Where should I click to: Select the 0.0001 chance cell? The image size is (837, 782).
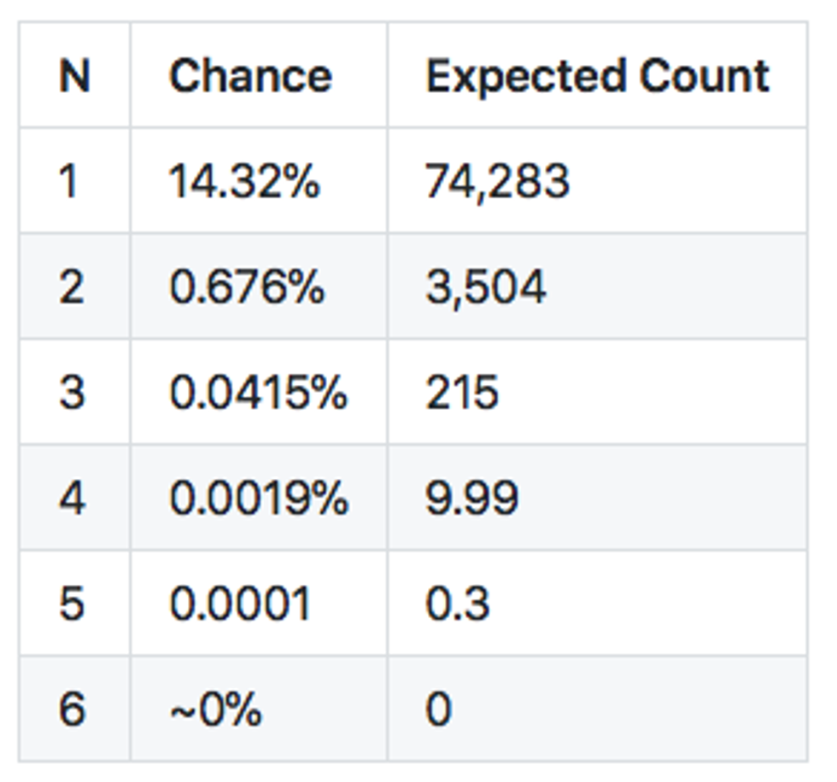click(x=240, y=604)
